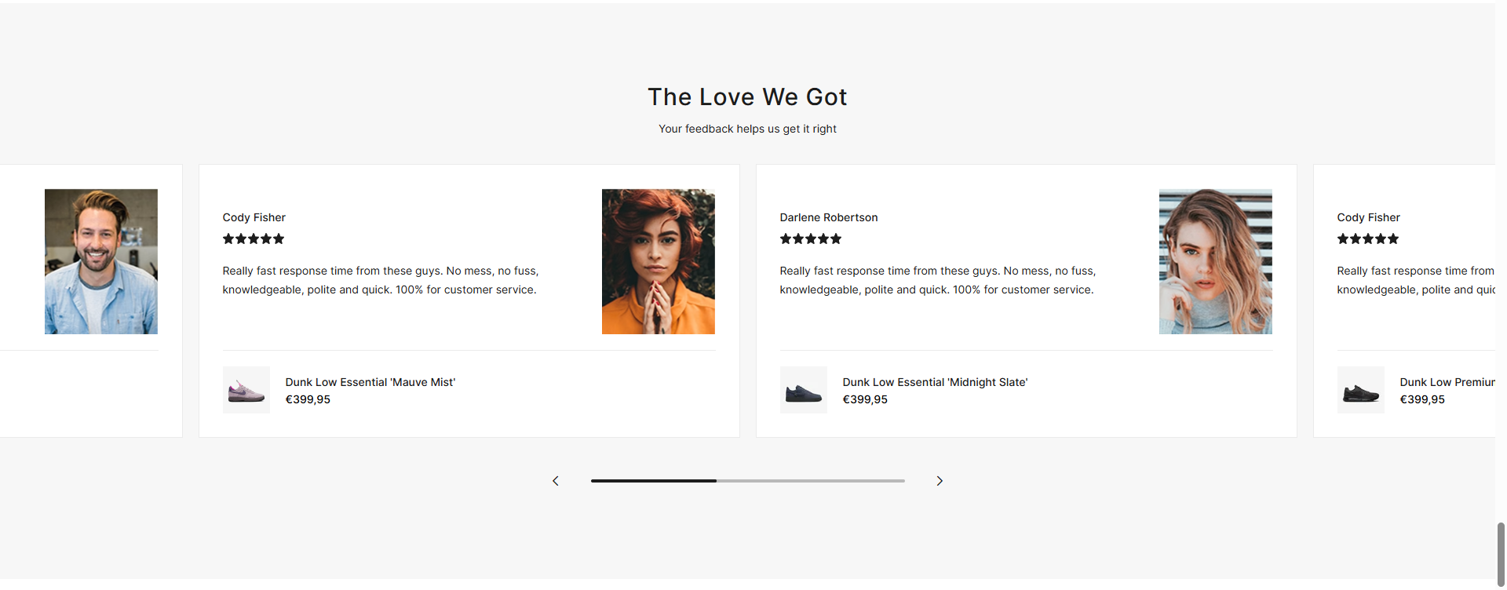This screenshot has height=590, width=1507.
Task: Click star rating in Mauve Mist review
Action: coord(254,239)
